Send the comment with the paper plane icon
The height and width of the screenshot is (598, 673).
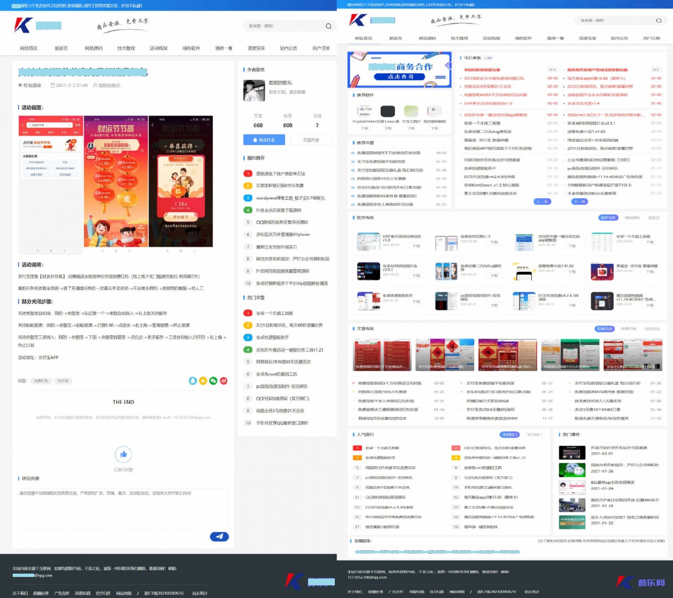point(219,536)
